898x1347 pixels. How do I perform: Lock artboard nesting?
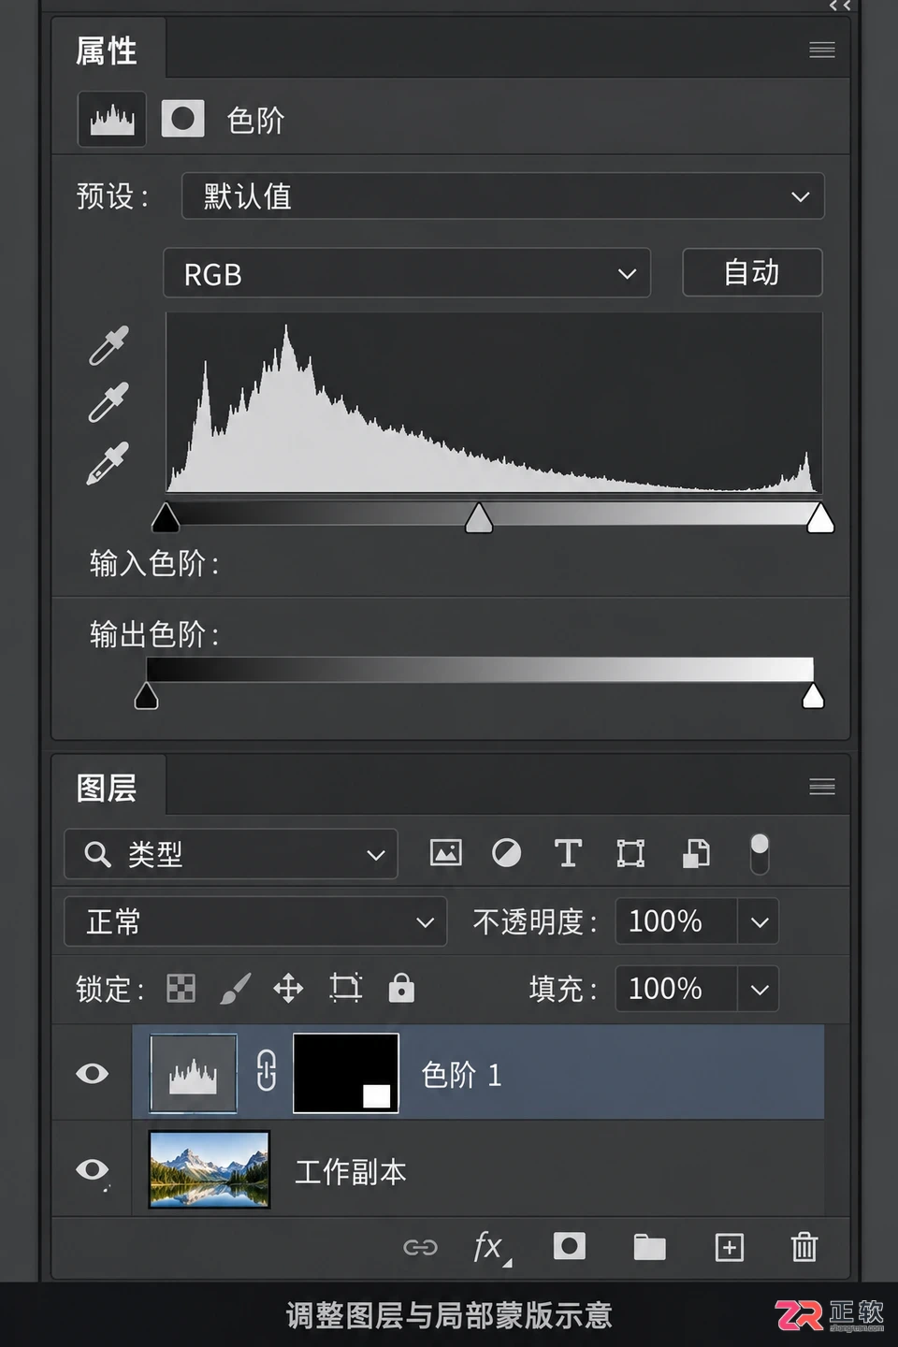click(x=345, y=988)
